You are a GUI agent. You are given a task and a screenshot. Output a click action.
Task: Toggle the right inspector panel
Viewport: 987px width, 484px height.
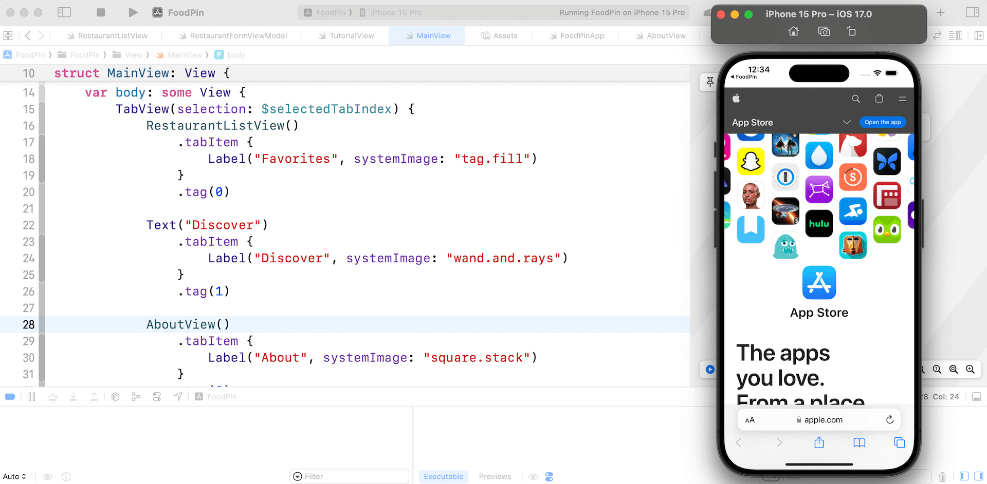tap(972, 12)
